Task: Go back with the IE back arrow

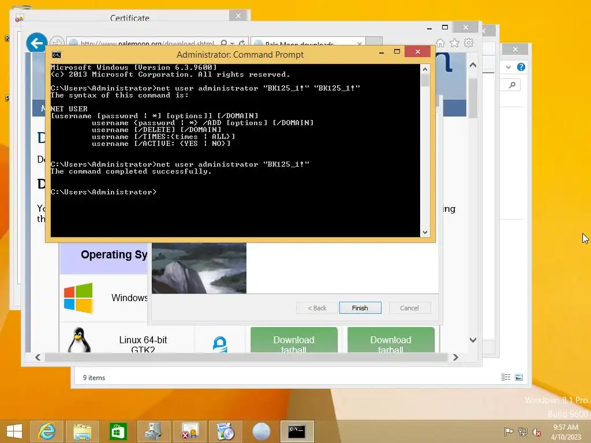Action: pos(36,43)
